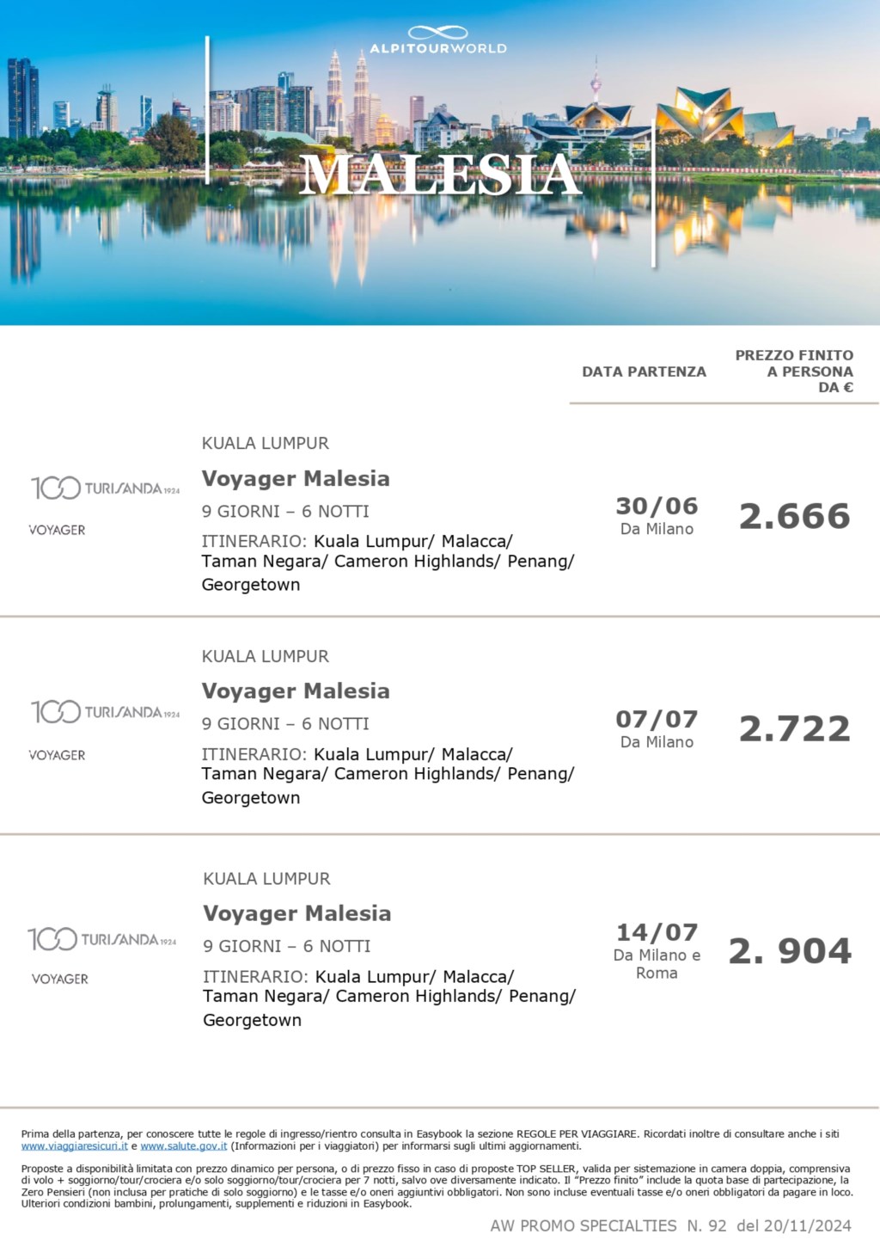880x1259 pixels.
Task: Click the AW PROMO SPECIALTIES N. 92 footer
Action: 670,1225
